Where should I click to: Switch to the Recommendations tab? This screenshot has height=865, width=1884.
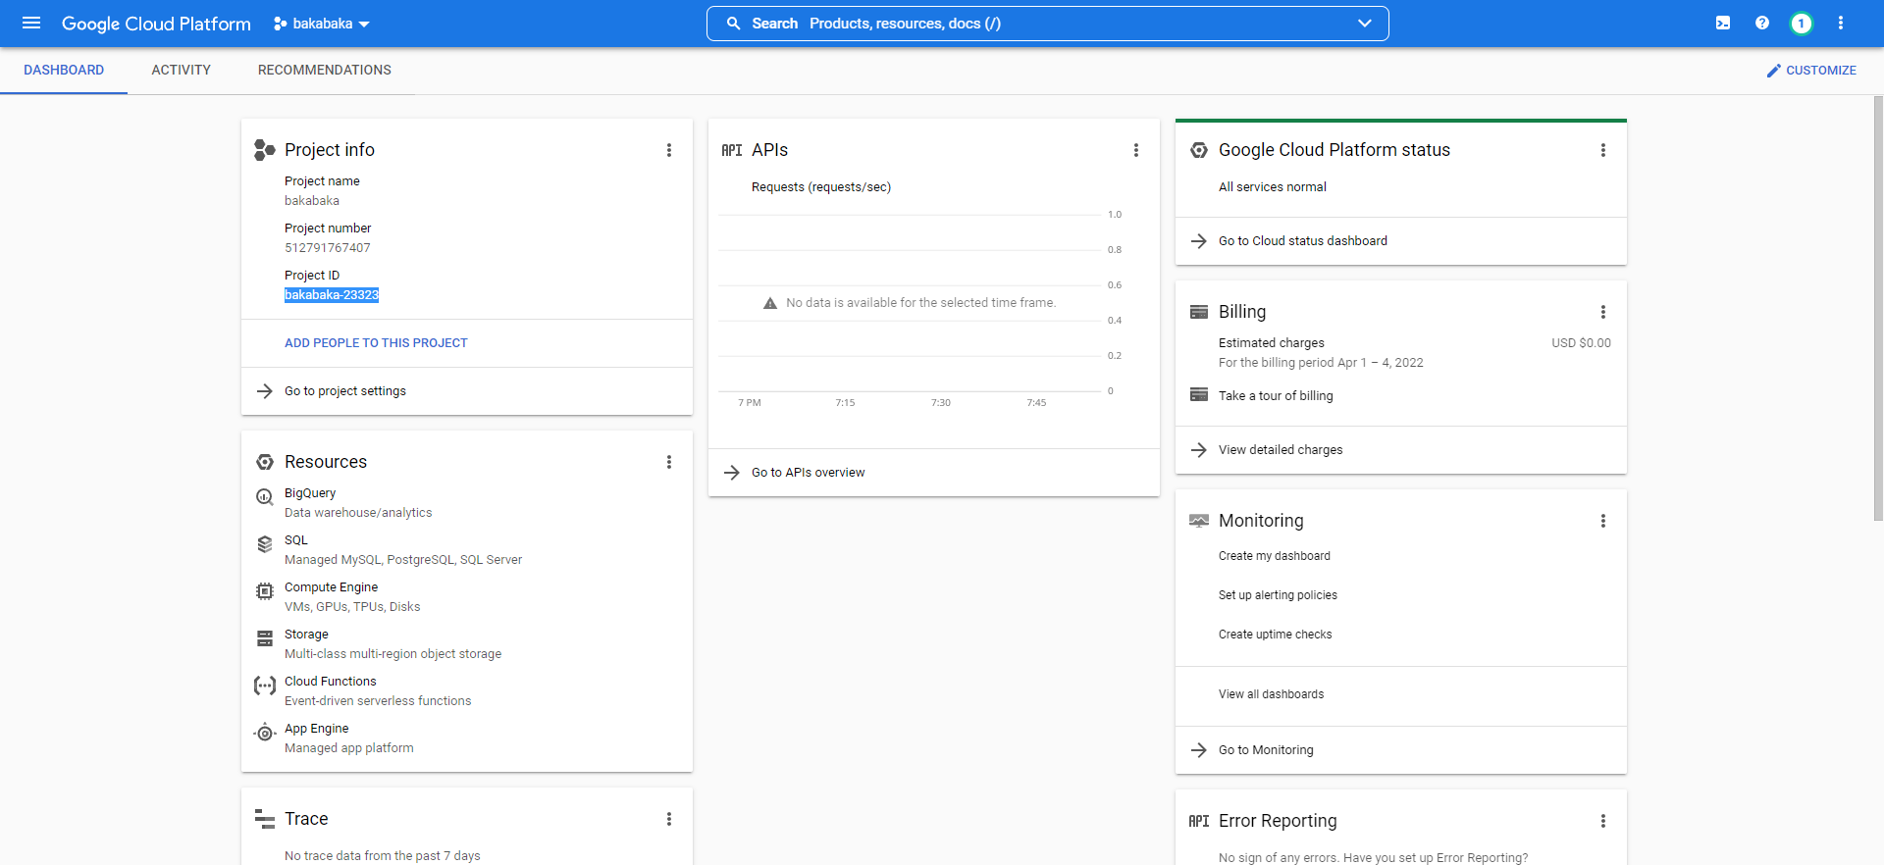(325, 71)
